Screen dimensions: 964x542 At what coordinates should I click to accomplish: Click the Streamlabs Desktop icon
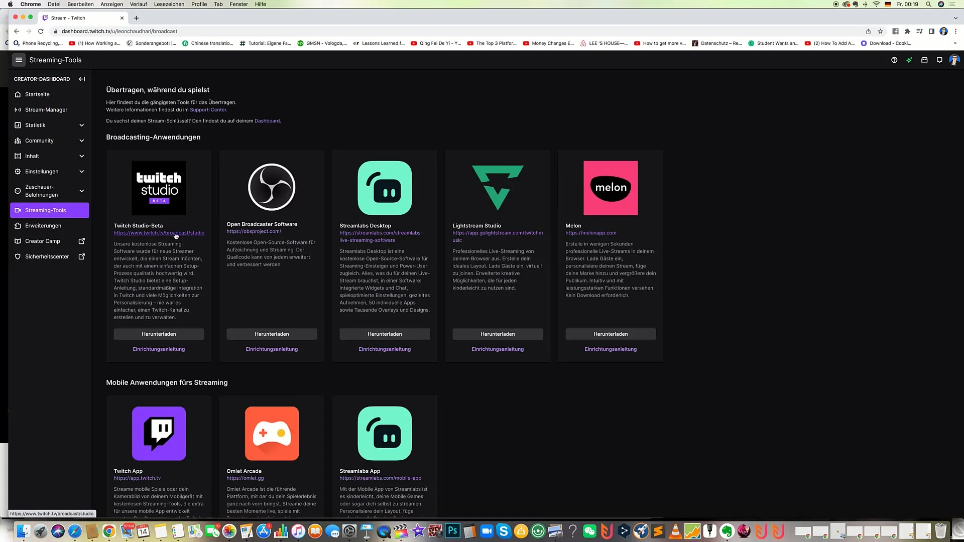385,188
